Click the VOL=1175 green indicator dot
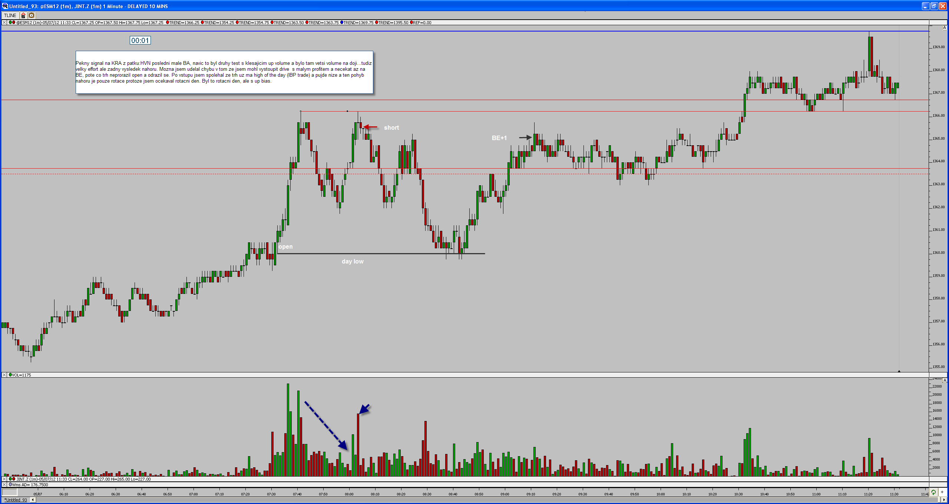Viewport: 949px width, 504px height. (x=10, y=375)
